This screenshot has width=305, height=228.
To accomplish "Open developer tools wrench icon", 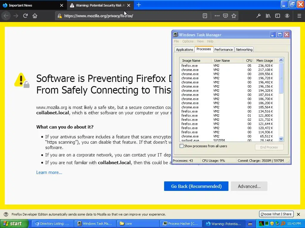I will point(259,16).
